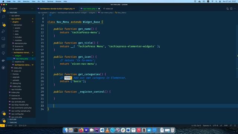Screen dimensions: 238x134
Task: Click Spaces: 4 indentation setting
Action: 207,125
